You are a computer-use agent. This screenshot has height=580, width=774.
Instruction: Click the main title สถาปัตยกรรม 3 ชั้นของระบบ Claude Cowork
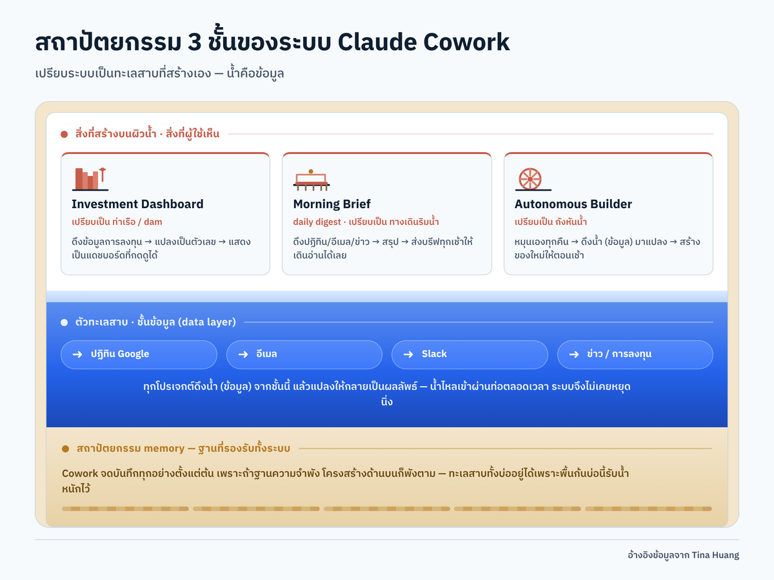pyautogui.click(x=272, y=42)
